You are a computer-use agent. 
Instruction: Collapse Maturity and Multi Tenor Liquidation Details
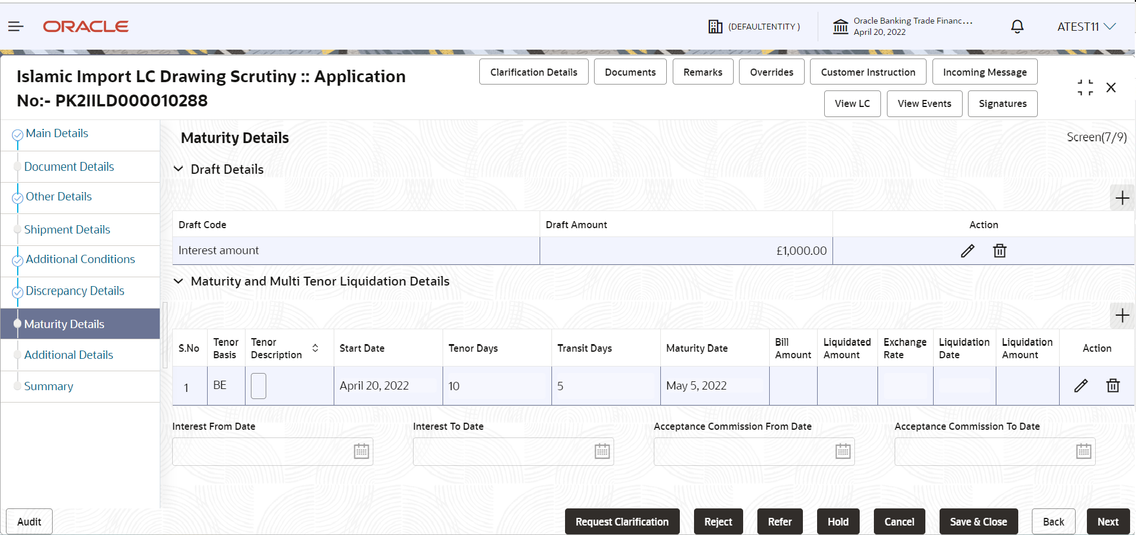178,281
